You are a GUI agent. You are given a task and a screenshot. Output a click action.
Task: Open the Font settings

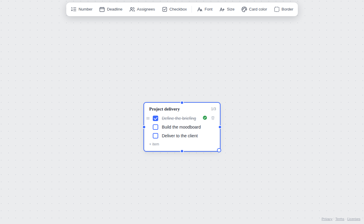tap(205, 9)
